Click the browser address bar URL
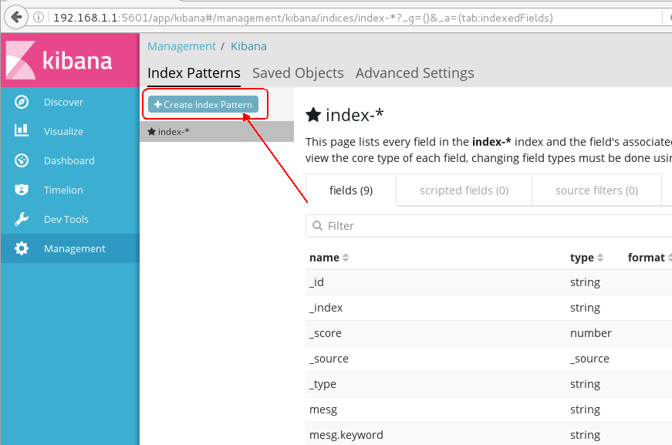 coord(303,18)
